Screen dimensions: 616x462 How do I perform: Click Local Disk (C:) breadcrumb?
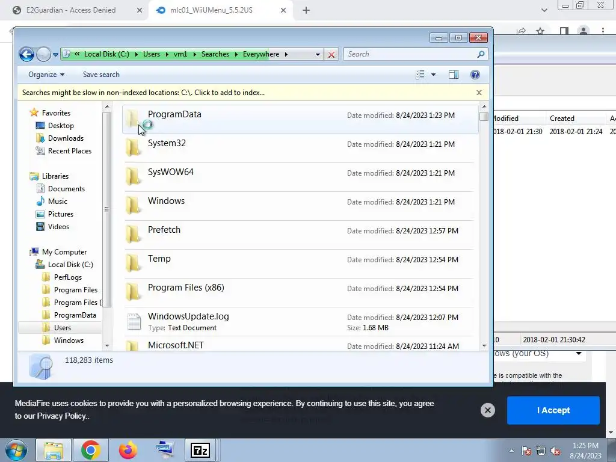106,54
